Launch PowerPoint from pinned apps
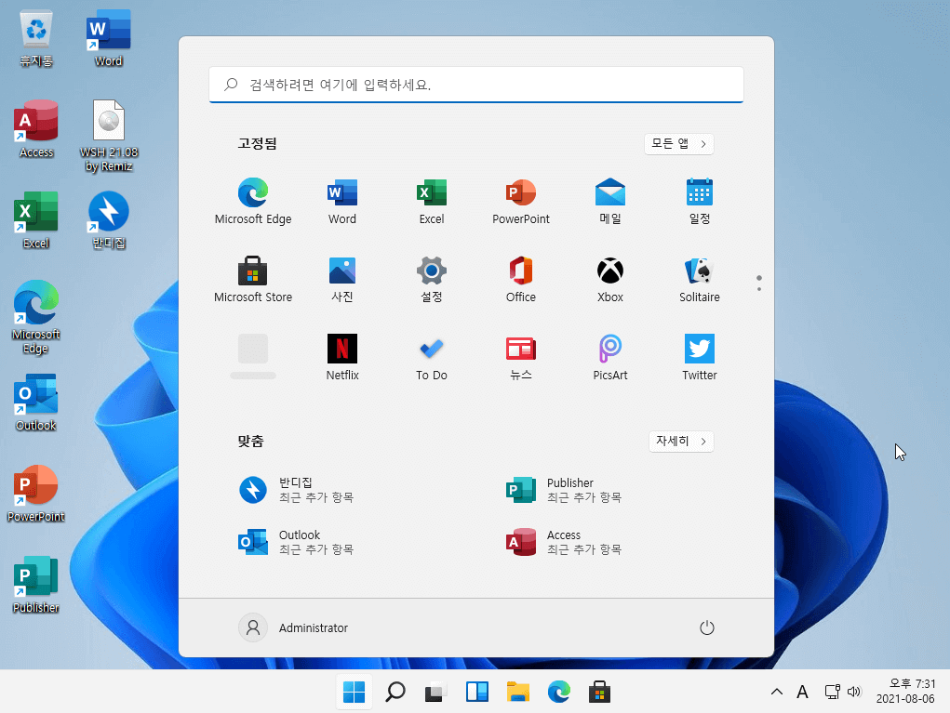Image resolution: width=950 pixels, height=713 pixels. (x=521, y=201)
